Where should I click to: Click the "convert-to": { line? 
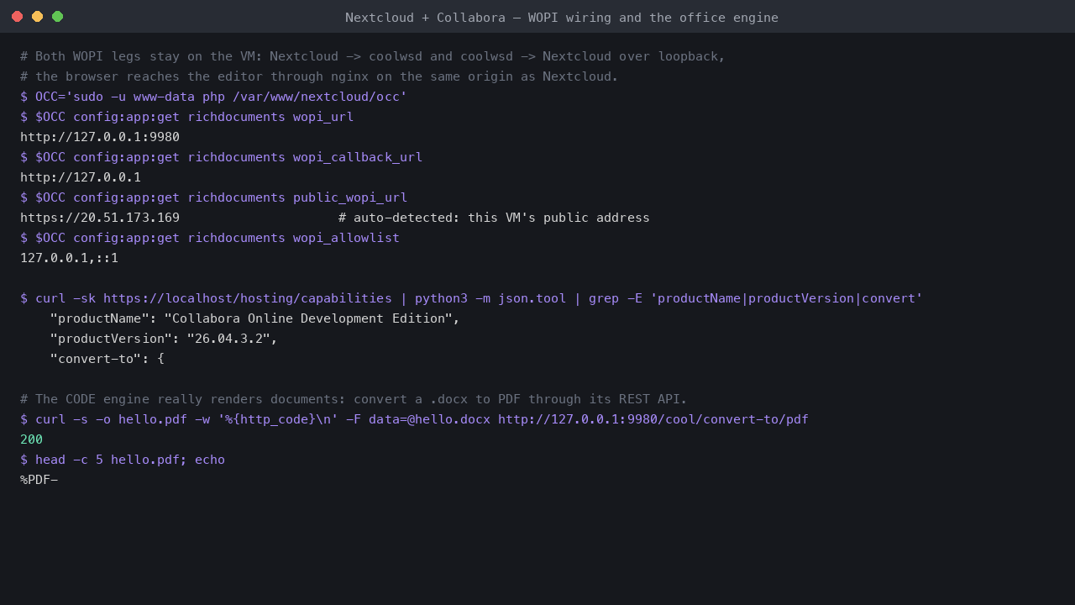(107, 359)
